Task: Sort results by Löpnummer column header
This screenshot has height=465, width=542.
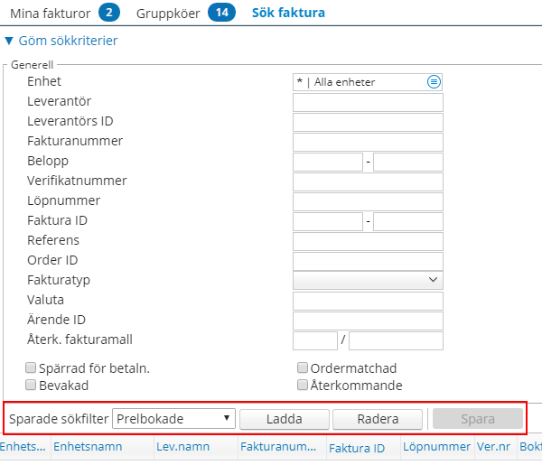Action: click(x=437, y=446)
